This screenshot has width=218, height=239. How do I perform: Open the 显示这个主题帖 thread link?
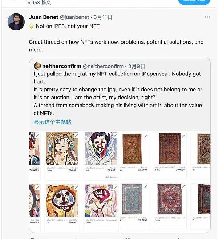[52, 122]
